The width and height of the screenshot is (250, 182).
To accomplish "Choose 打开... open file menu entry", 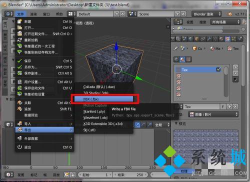I will 44,27.
